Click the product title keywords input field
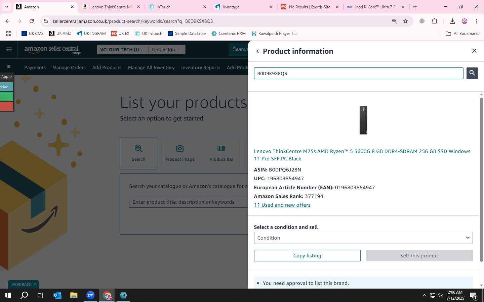This screenshot has width=484, height=302. click(x=189, y=202)
